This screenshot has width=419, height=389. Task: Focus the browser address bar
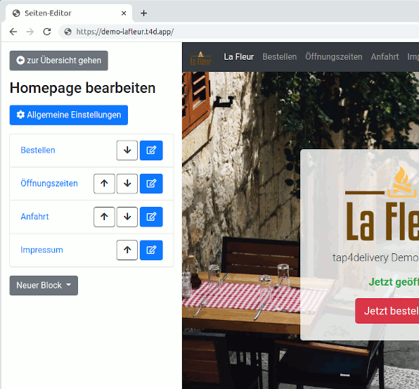point(238,32)
